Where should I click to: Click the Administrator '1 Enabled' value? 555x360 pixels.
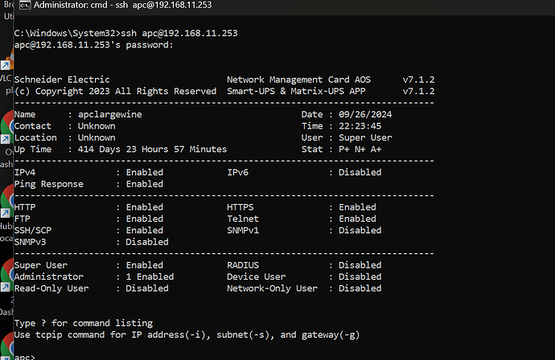pyautogui.click(x=150, y=277)
